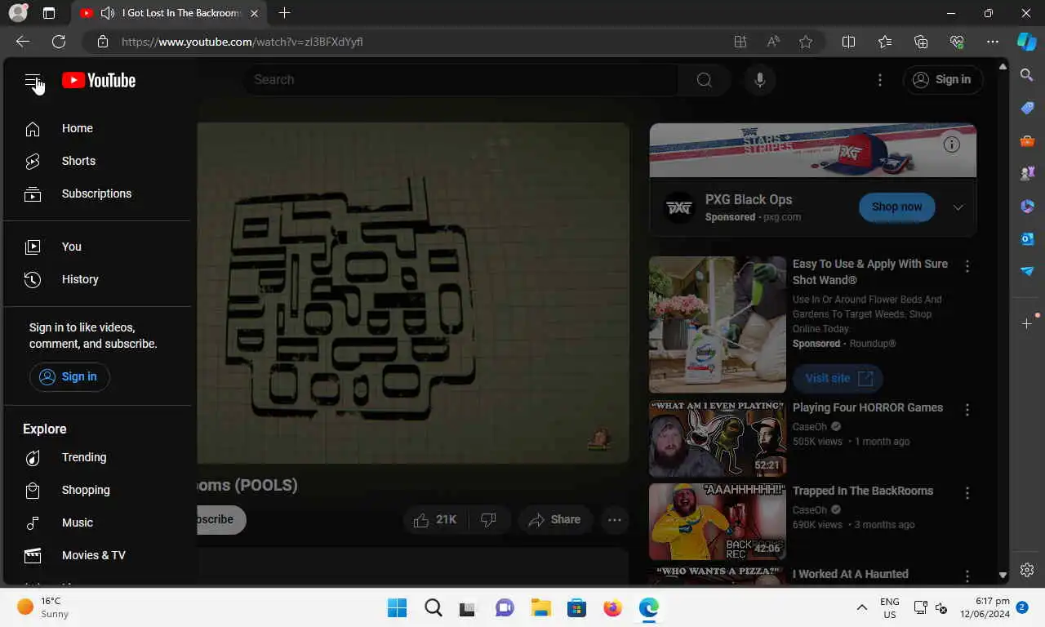Open Edge sidebar Tools briefcase
The image size is (1045, 627).
coord(1027,140)
